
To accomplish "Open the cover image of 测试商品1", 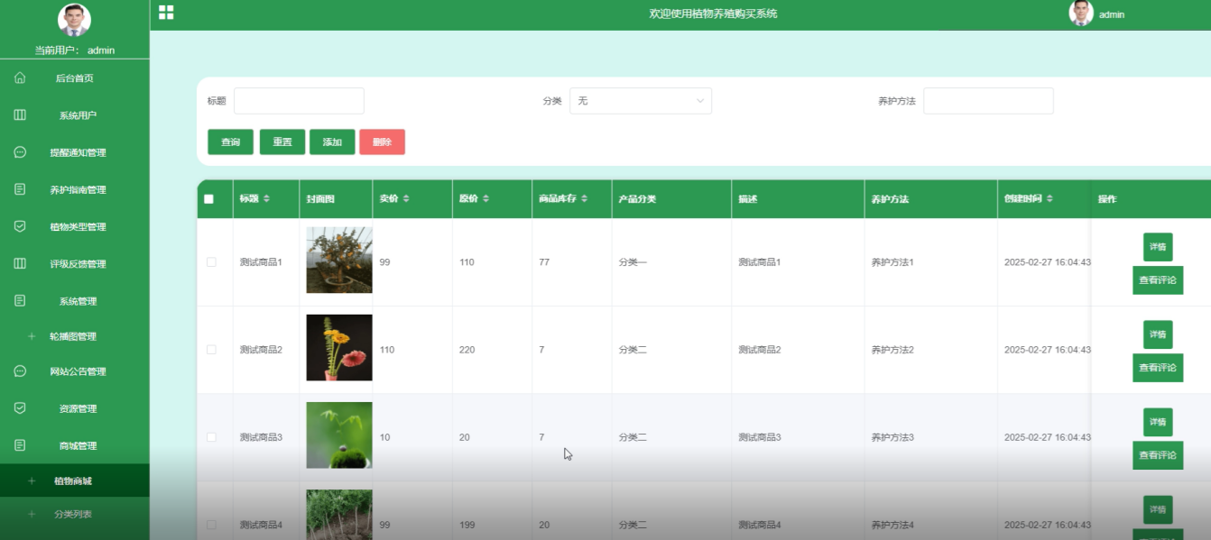I will coord(339,260).
